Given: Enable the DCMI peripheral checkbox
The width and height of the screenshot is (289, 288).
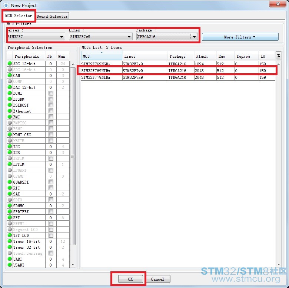Looking at the screenshot, I should click(x=51, y=93).
